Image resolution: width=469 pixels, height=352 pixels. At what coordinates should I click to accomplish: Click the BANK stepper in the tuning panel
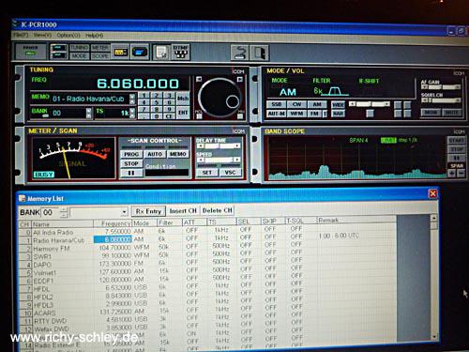coord(89,113)
